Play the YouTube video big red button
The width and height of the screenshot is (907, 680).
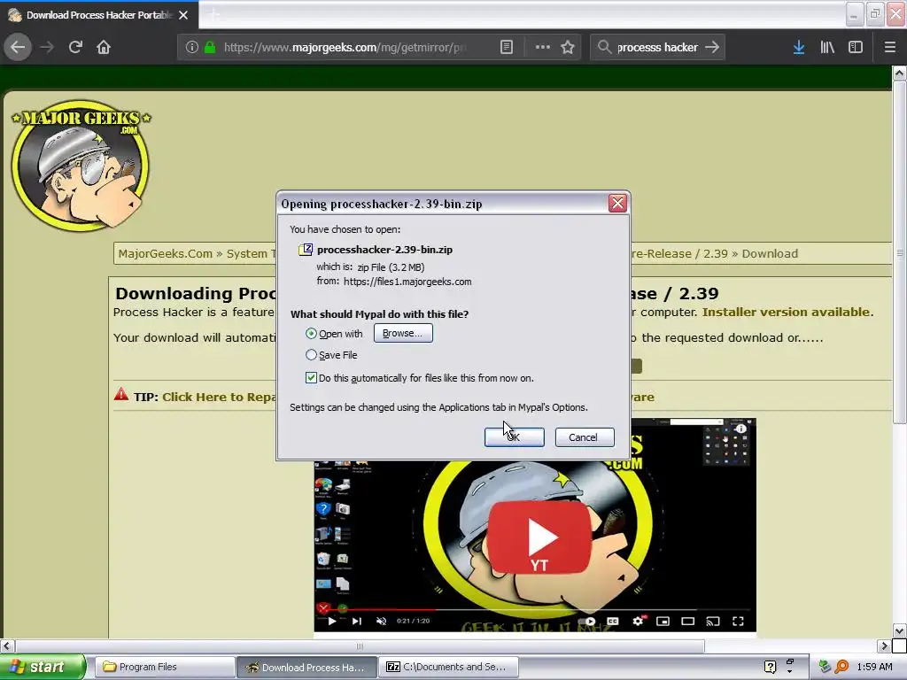pyautogui.click(x=539, y=537)
